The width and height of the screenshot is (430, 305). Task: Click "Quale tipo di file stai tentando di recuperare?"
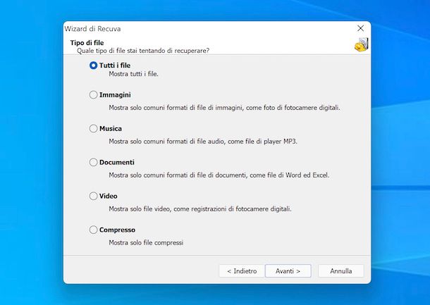click(143, 51)
